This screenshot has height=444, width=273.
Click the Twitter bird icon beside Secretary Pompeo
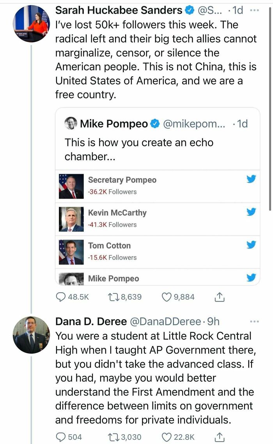(x=251, y=179)
